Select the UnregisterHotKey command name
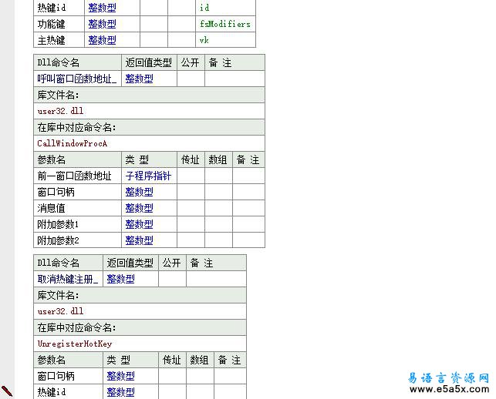496x399 pixels. click(x=75, y=344)
